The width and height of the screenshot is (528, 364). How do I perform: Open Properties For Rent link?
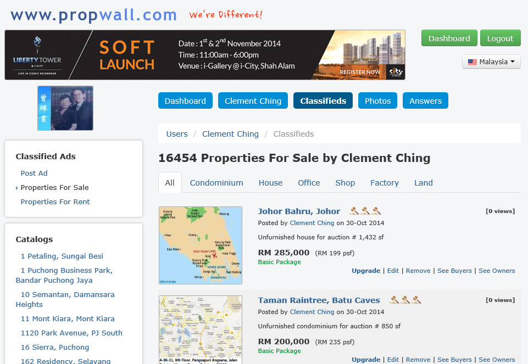point(55,202)
